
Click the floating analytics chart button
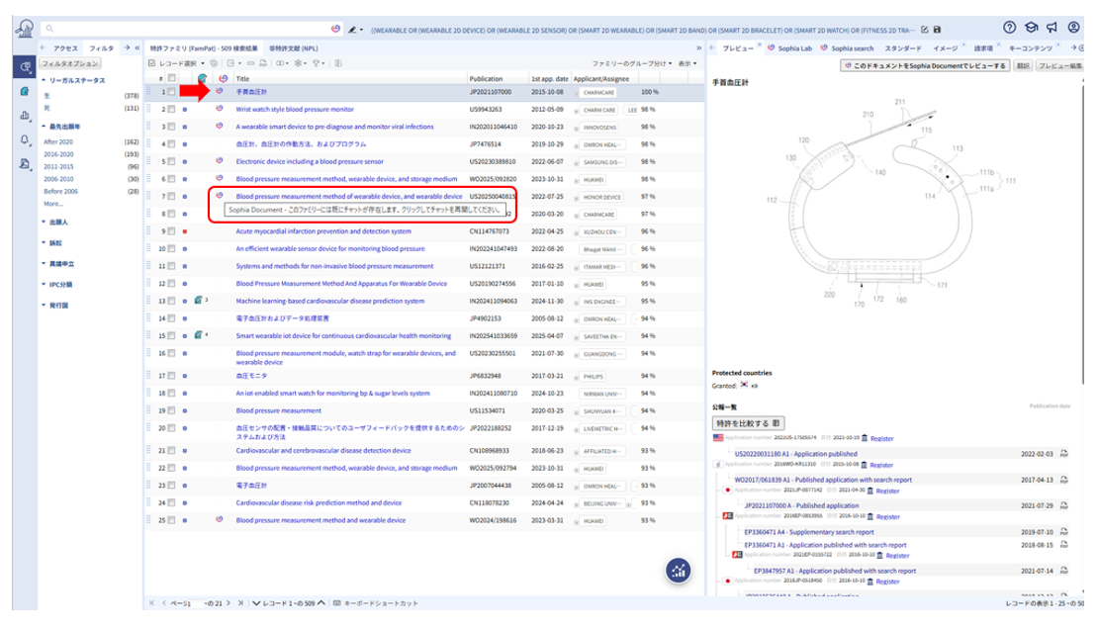point(680,569)
